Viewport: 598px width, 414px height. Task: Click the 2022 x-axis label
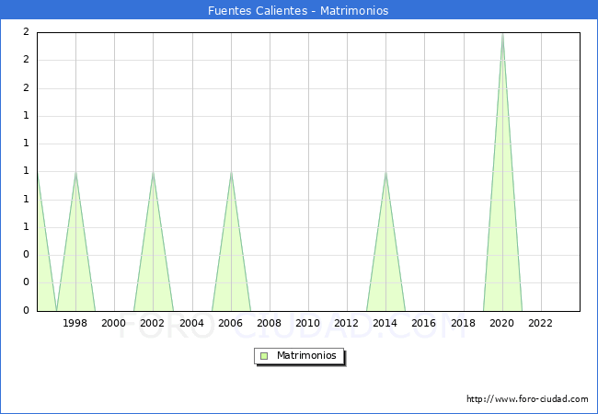[541, 323]
